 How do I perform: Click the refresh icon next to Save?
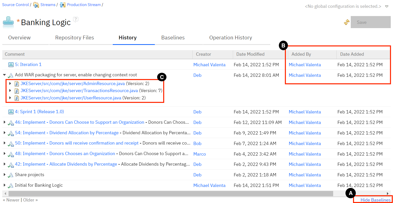(347, 22)
